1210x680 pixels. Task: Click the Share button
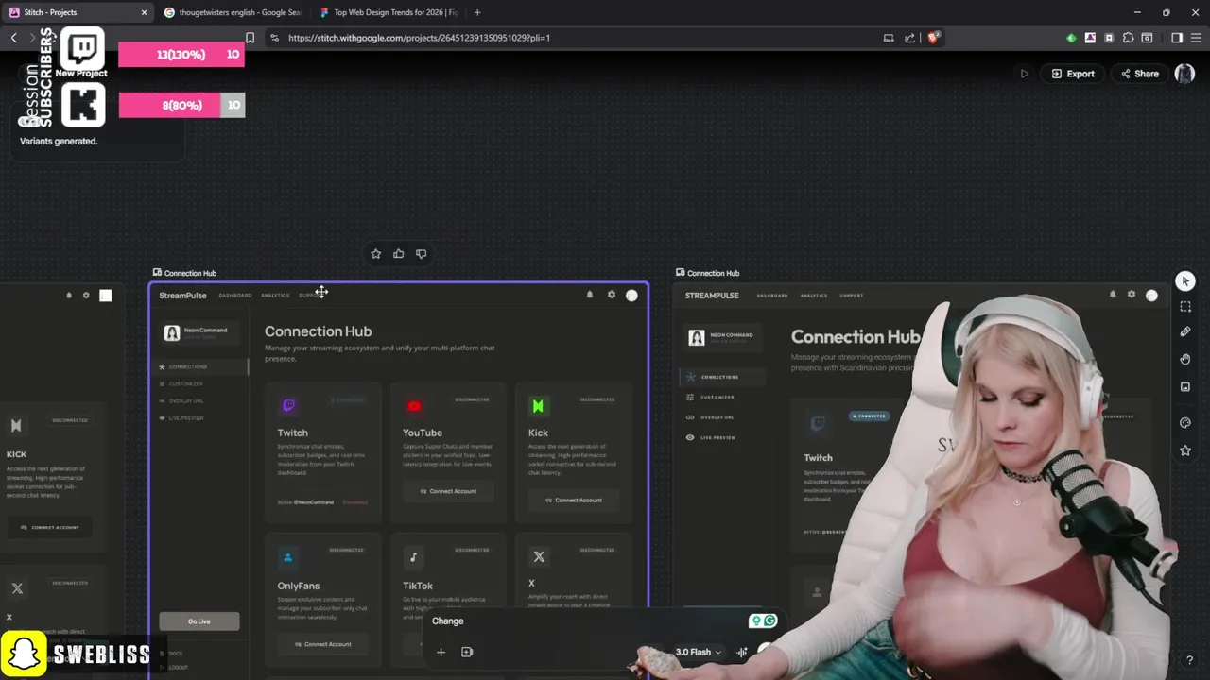(x=1139, y=74)
